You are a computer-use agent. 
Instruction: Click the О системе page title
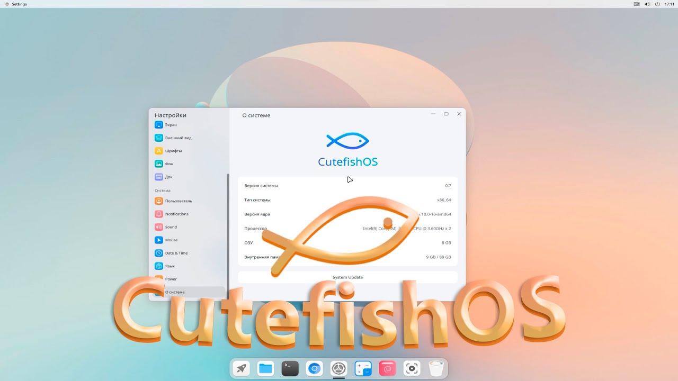coord(256,115)
